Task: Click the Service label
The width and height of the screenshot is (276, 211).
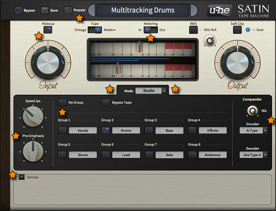Action: click(33, 177)
